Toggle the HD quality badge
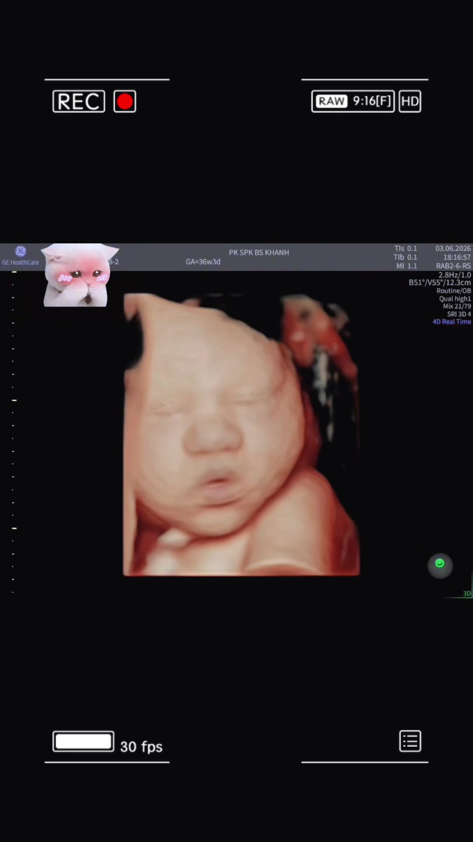The image size is (473, 842). (x=410, y=101)
